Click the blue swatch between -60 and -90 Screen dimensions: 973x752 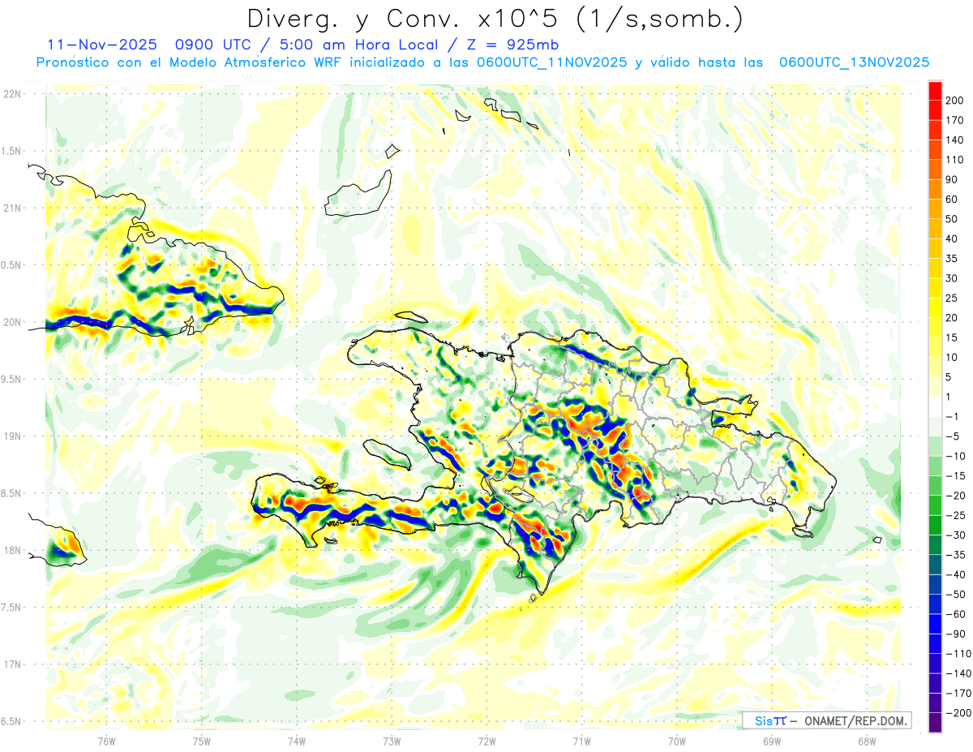pos(935,624)
